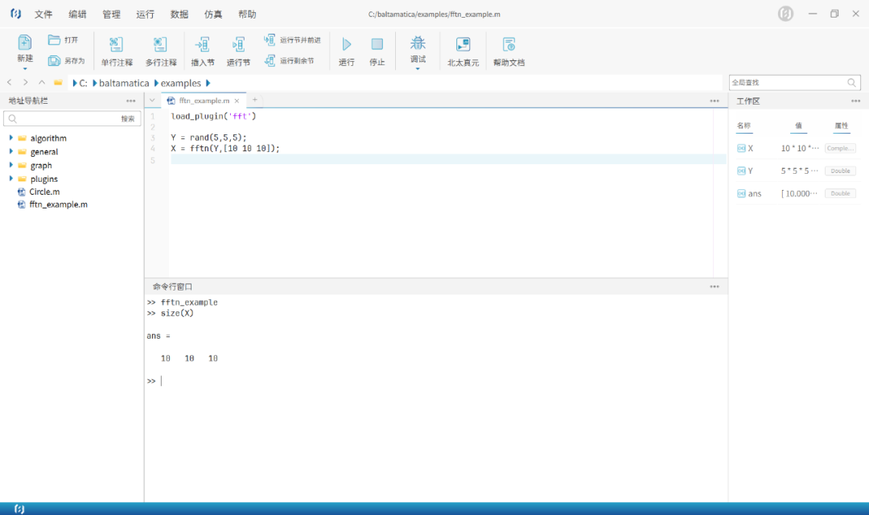Click the 插入节 insert section icon

pos(203,45)
